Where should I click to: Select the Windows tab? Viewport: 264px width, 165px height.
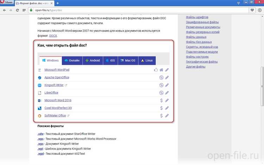[50, 60]
